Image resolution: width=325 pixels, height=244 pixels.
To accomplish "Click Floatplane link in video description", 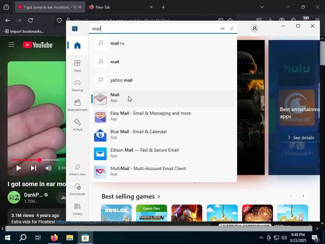I will point(97,221).
